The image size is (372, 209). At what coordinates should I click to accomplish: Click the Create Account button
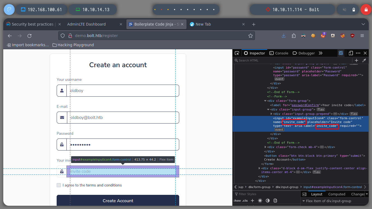pyautogui.click(x=118, y=201)
